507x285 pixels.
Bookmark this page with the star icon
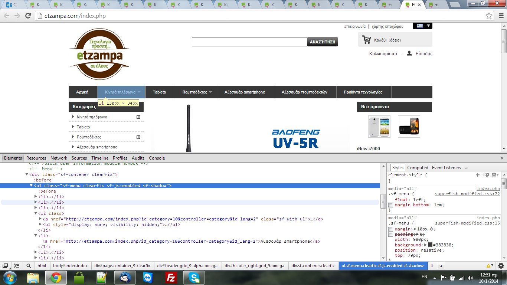coord(489,16)
